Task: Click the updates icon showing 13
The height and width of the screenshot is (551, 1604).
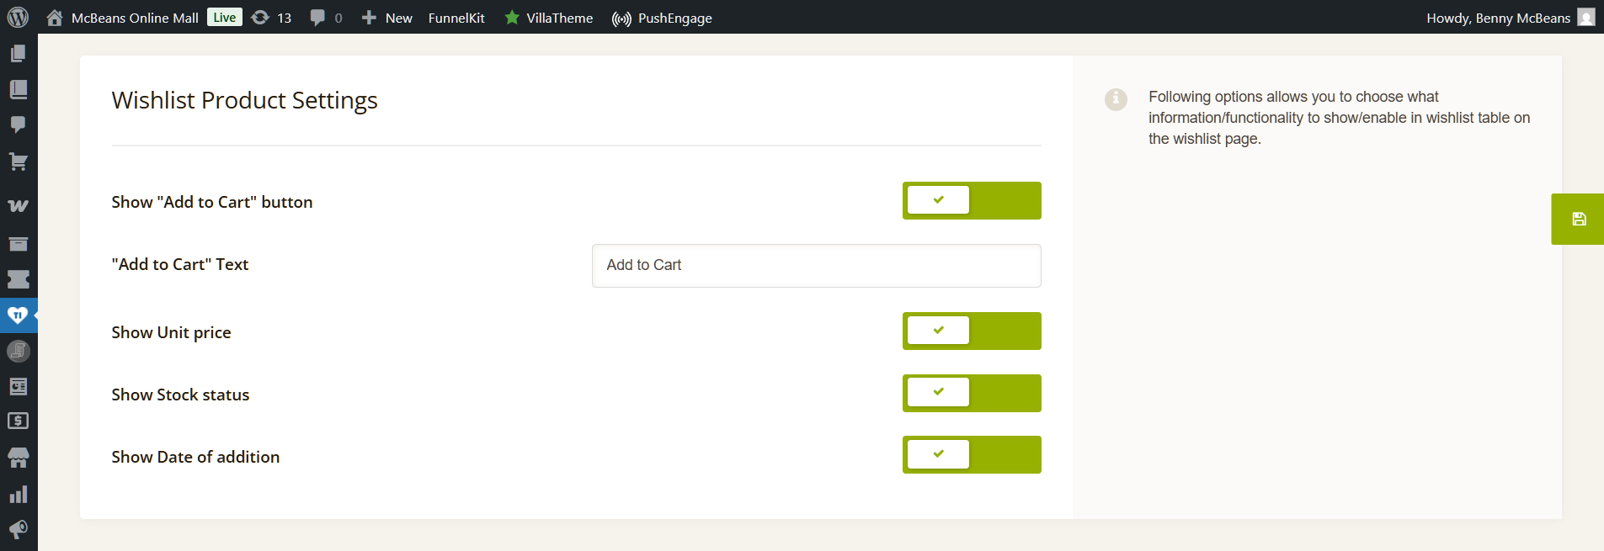Action: (272, 18)
